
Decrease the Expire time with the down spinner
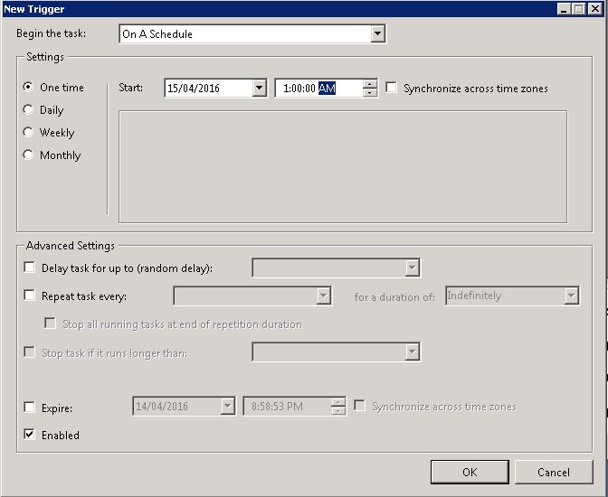coord(338,410)
